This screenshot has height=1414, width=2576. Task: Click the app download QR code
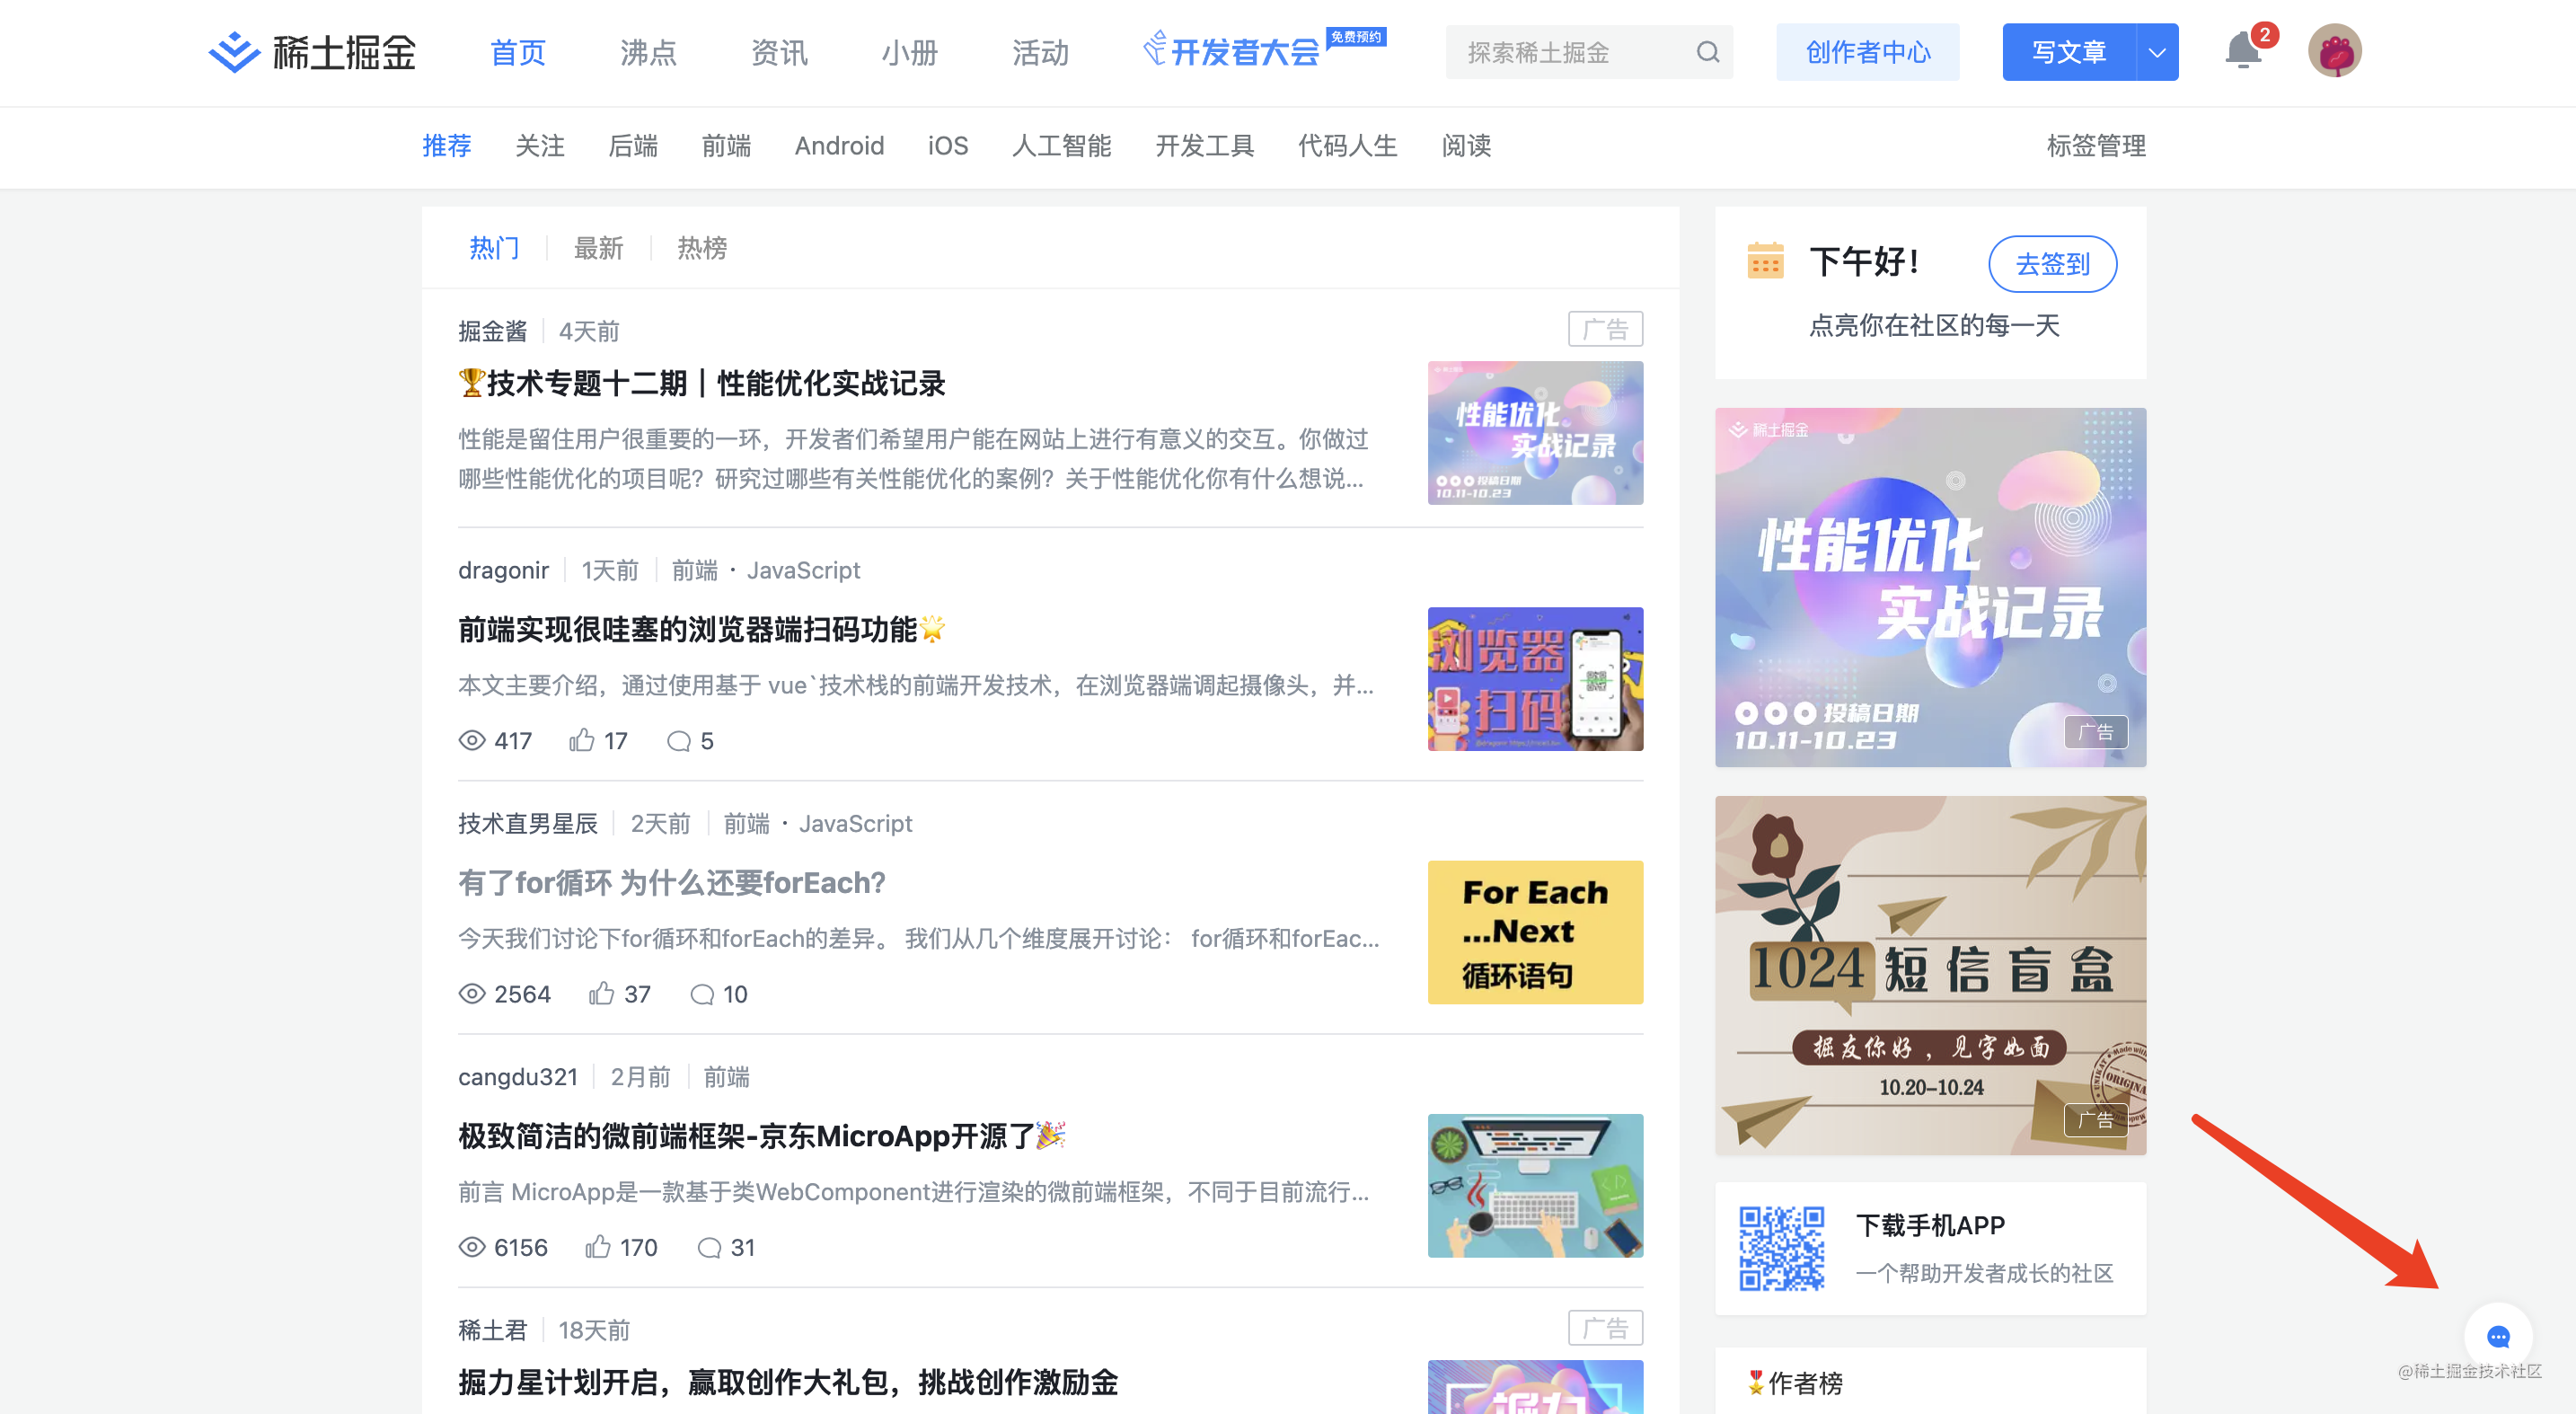1781,1248
